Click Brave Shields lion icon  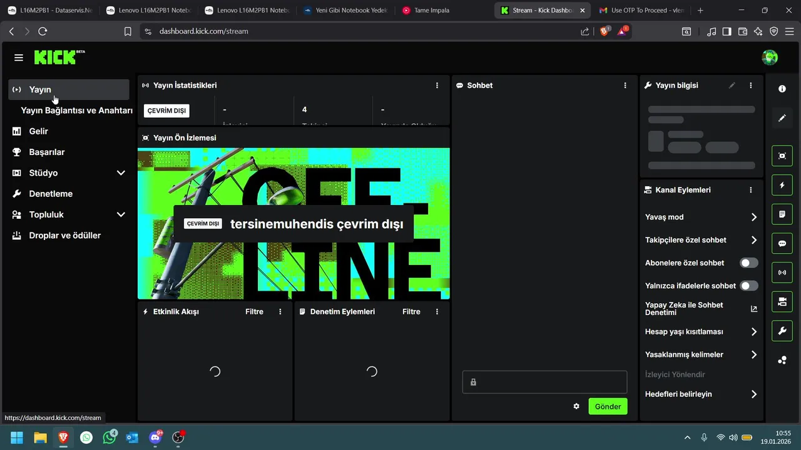[605, 31]
